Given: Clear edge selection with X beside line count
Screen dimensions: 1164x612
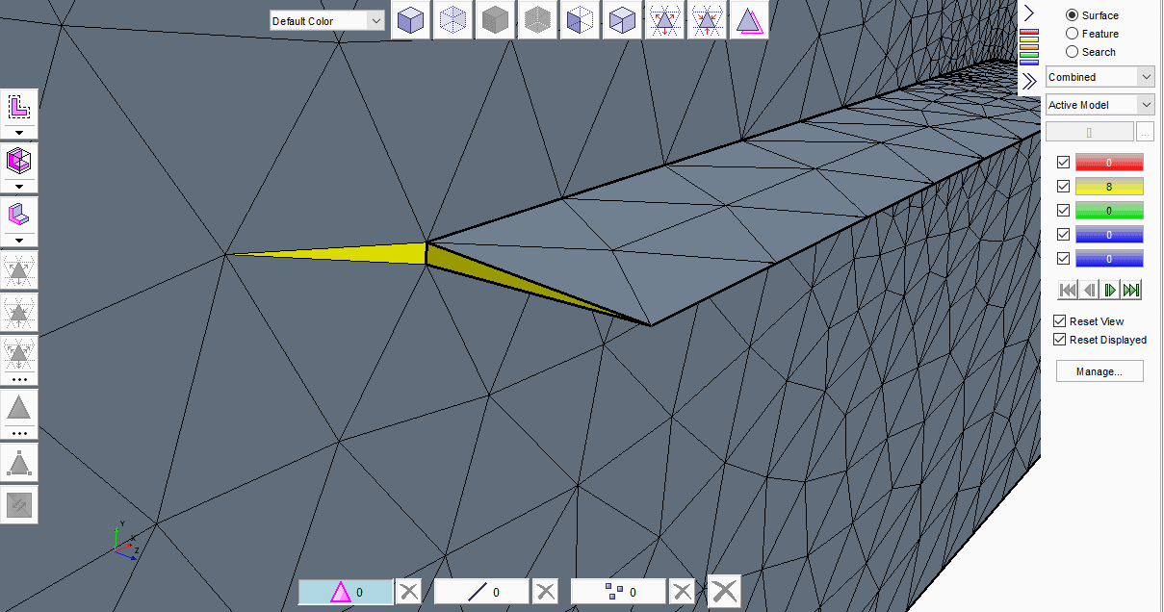Looking at the screenshot, I should pyautogui.click(x=546, y=591).
